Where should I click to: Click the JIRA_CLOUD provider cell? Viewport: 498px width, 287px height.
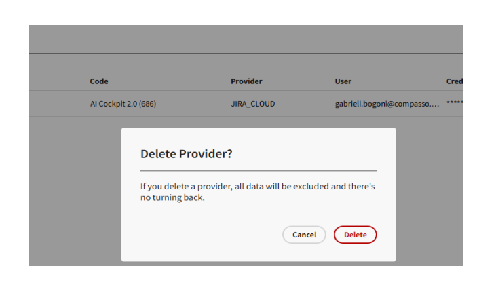click(253, 104)
